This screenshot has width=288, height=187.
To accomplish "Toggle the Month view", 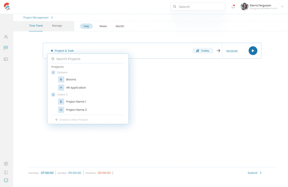I will click(120, 26).
